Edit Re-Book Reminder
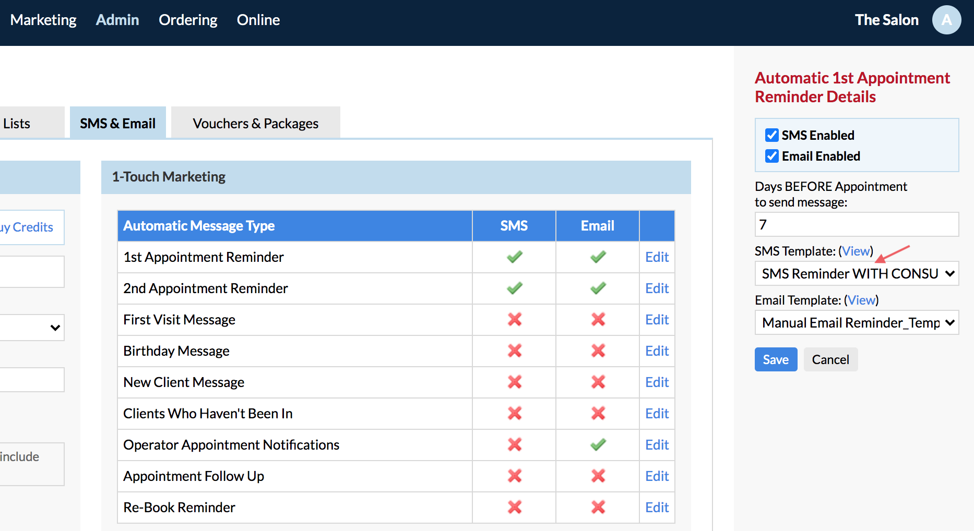 (657, 508)
